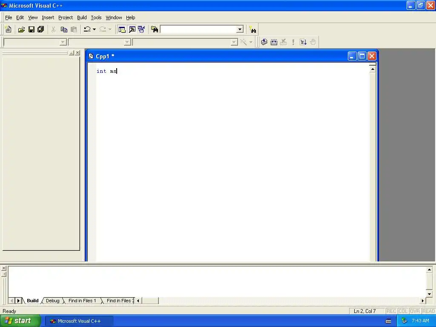The height and width of the screenshot is (327, 436).
Task: Create a new text file
Action: [9, 29]
